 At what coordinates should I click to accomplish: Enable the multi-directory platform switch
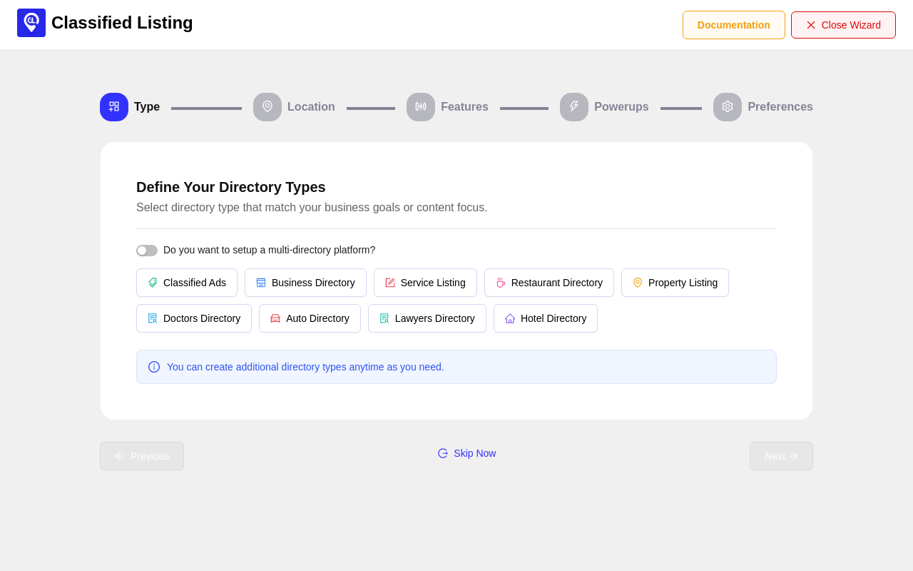(x=147, y=251)
